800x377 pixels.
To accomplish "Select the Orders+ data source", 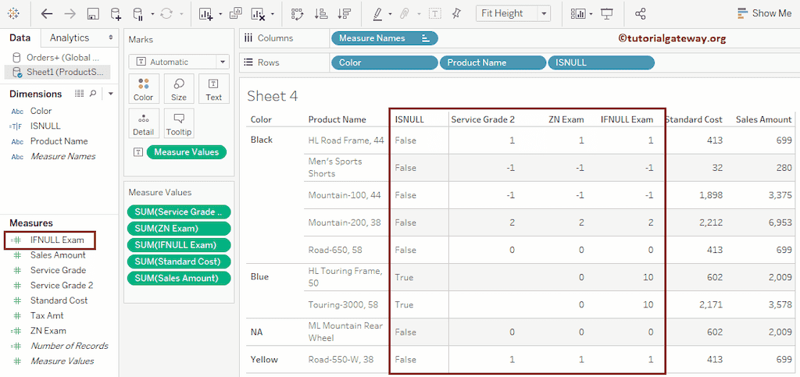I will coord(56,58).
